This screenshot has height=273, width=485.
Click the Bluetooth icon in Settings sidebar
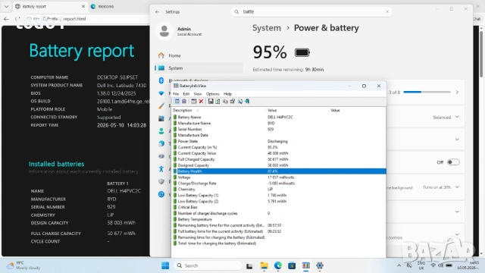pos(161,80)
